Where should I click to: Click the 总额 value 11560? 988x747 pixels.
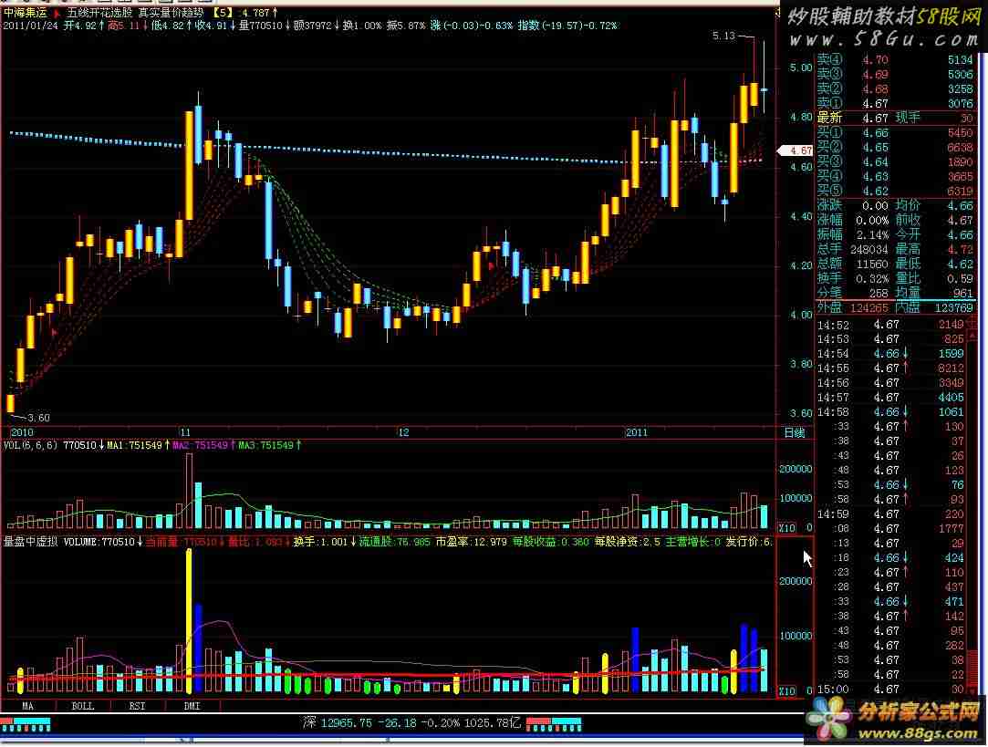pyautogui.click(x=872, y=264)
